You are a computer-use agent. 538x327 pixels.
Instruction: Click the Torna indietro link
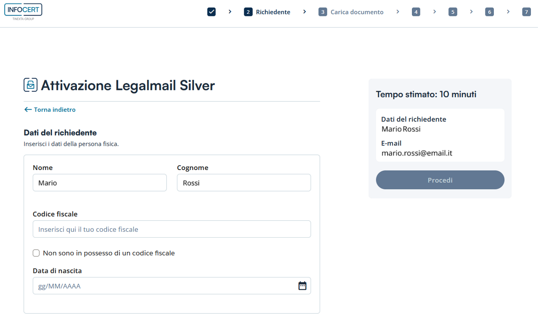coord(50,110)
